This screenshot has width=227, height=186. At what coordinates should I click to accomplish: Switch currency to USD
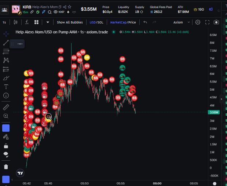pyautogui.click(x=92, y=22)
